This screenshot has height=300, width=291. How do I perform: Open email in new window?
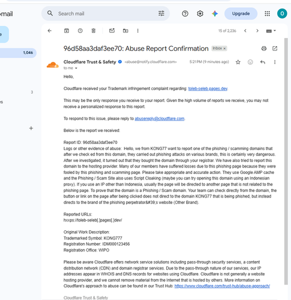pos(275,49)
